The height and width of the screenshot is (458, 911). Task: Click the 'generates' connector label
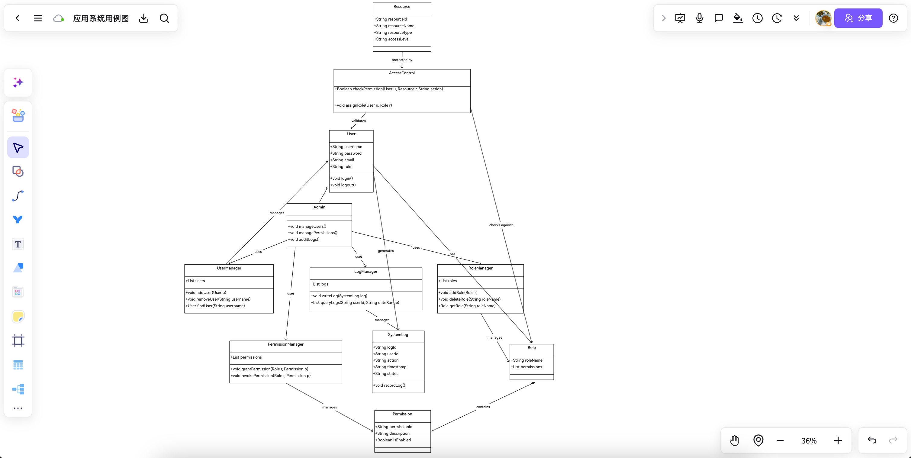coord(385,251)
